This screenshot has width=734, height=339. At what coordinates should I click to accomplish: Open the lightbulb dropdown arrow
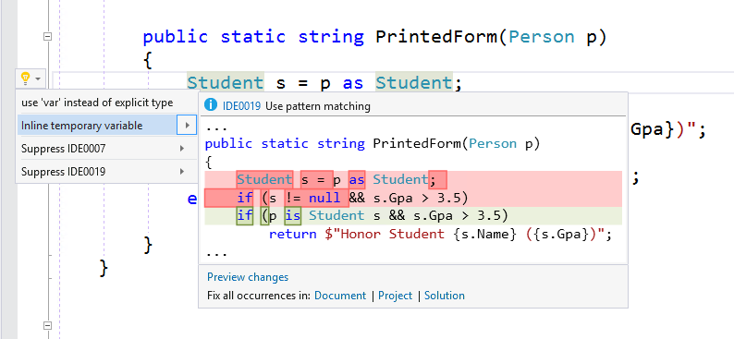pyautogui.click(x=39, y=79)
